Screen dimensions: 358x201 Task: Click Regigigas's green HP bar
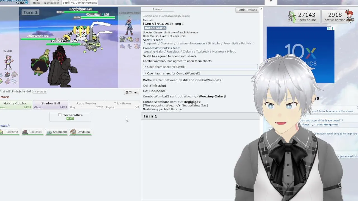[81, 12]
